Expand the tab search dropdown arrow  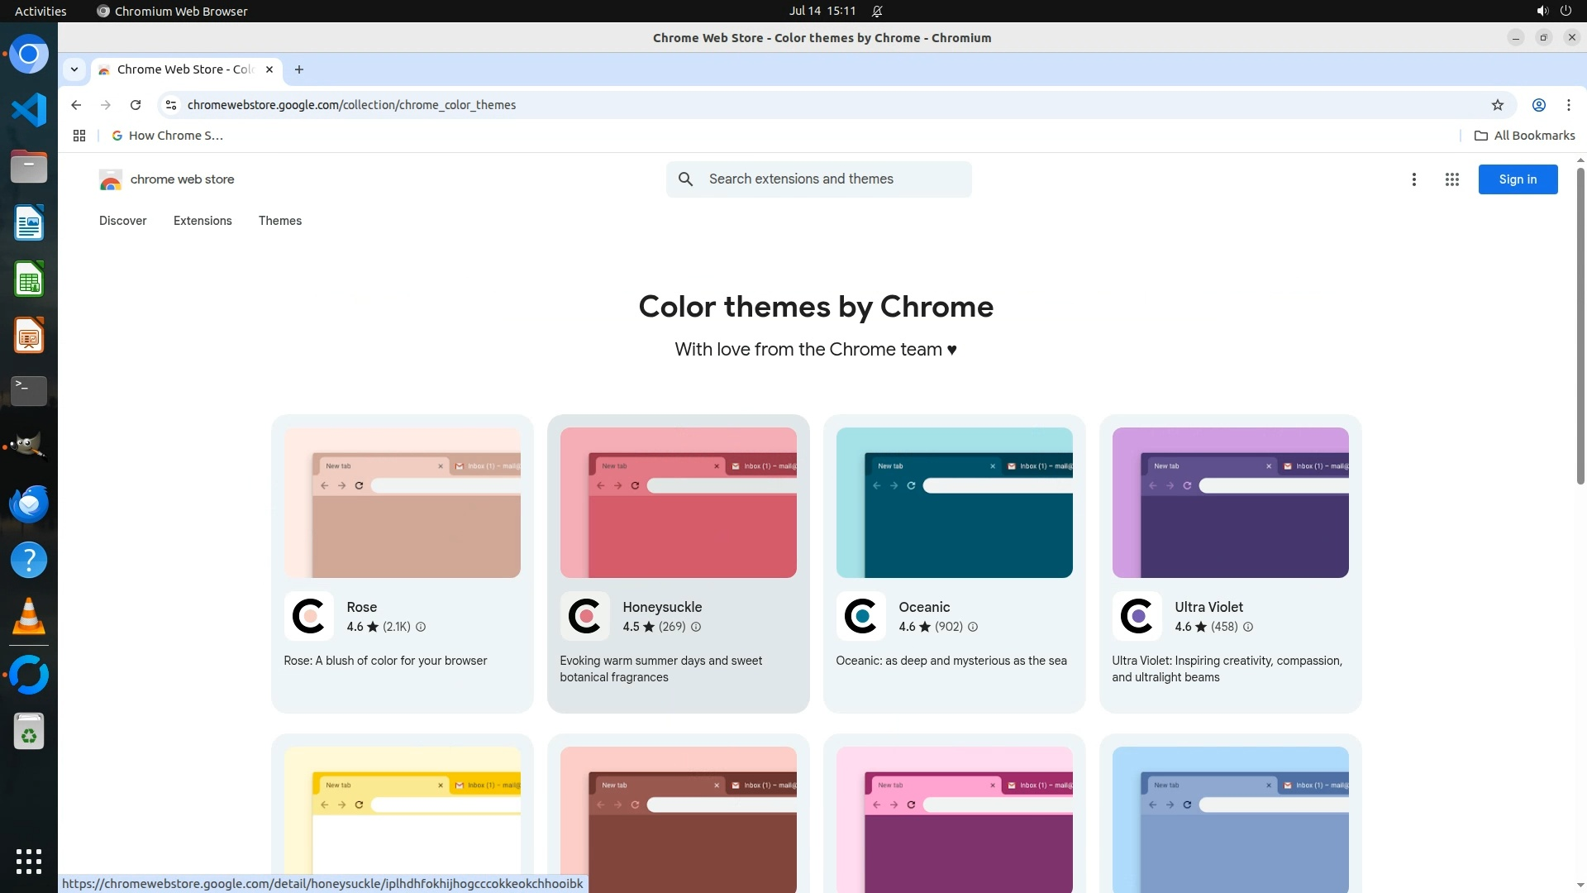pos(74,69)
